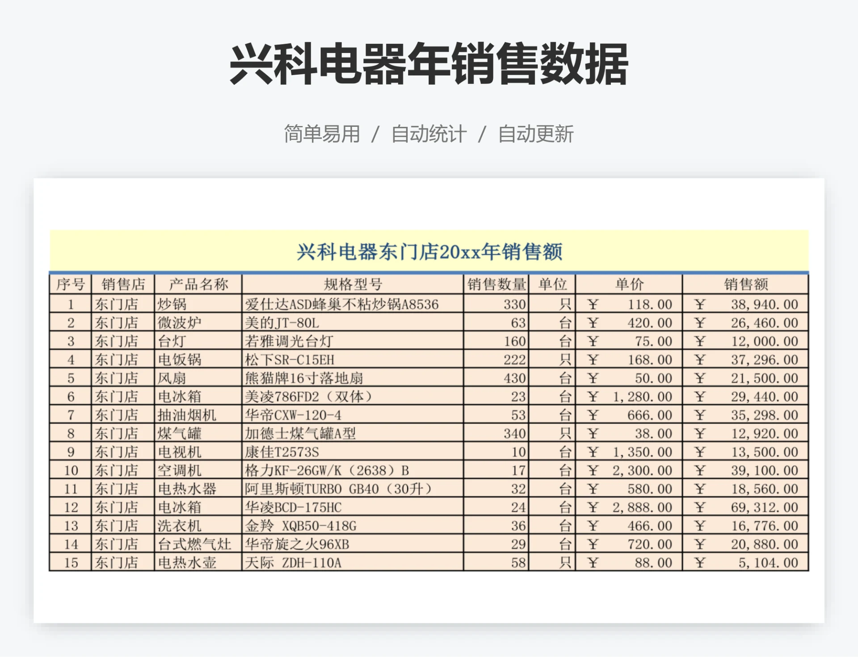Click the main heading 兴科电器年销售数据
Viewport: 858px width, 657px height.
(x=429, y=65)
